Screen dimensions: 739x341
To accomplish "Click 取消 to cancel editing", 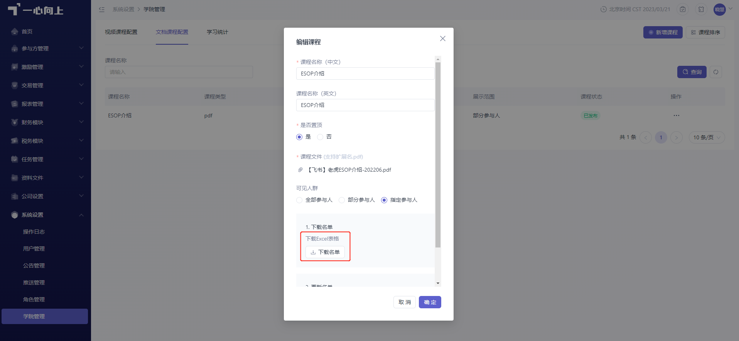I will (x=405, y=302).
